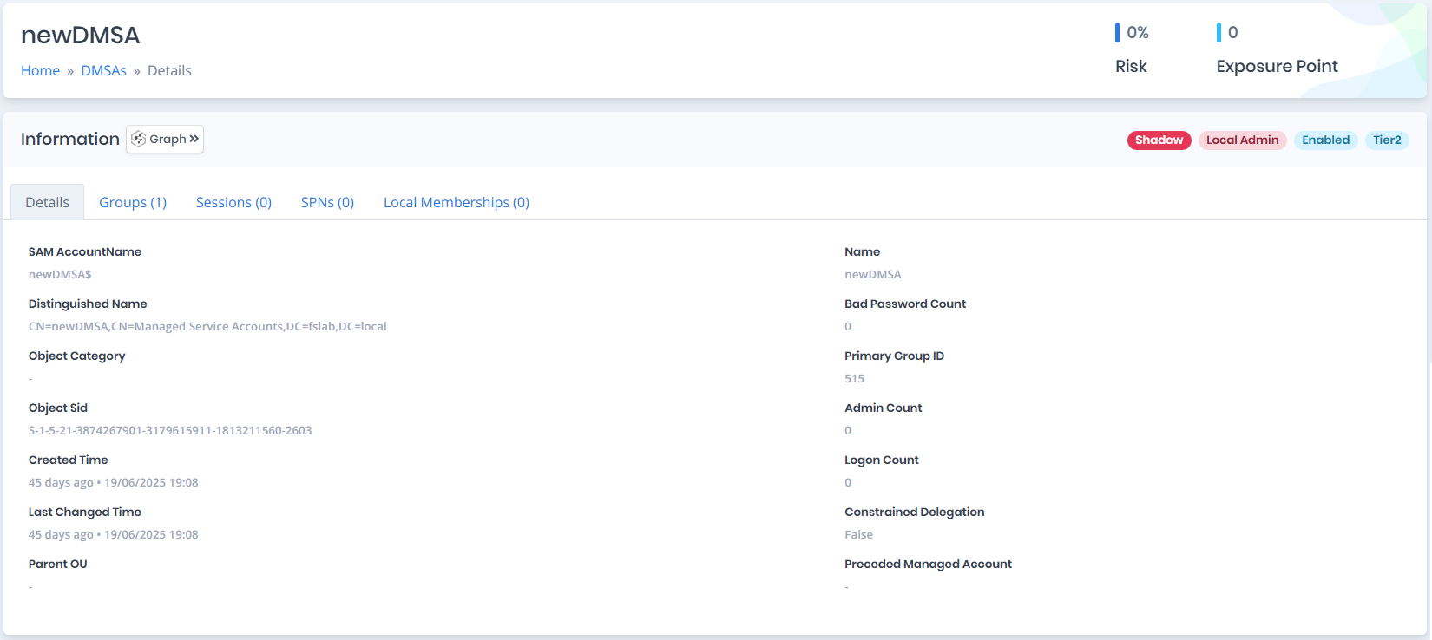Viewport: 1432px width, 640px height.
Task: Click the red Shadow badge
Action: pyautogui.click(x=1159, y=140)
